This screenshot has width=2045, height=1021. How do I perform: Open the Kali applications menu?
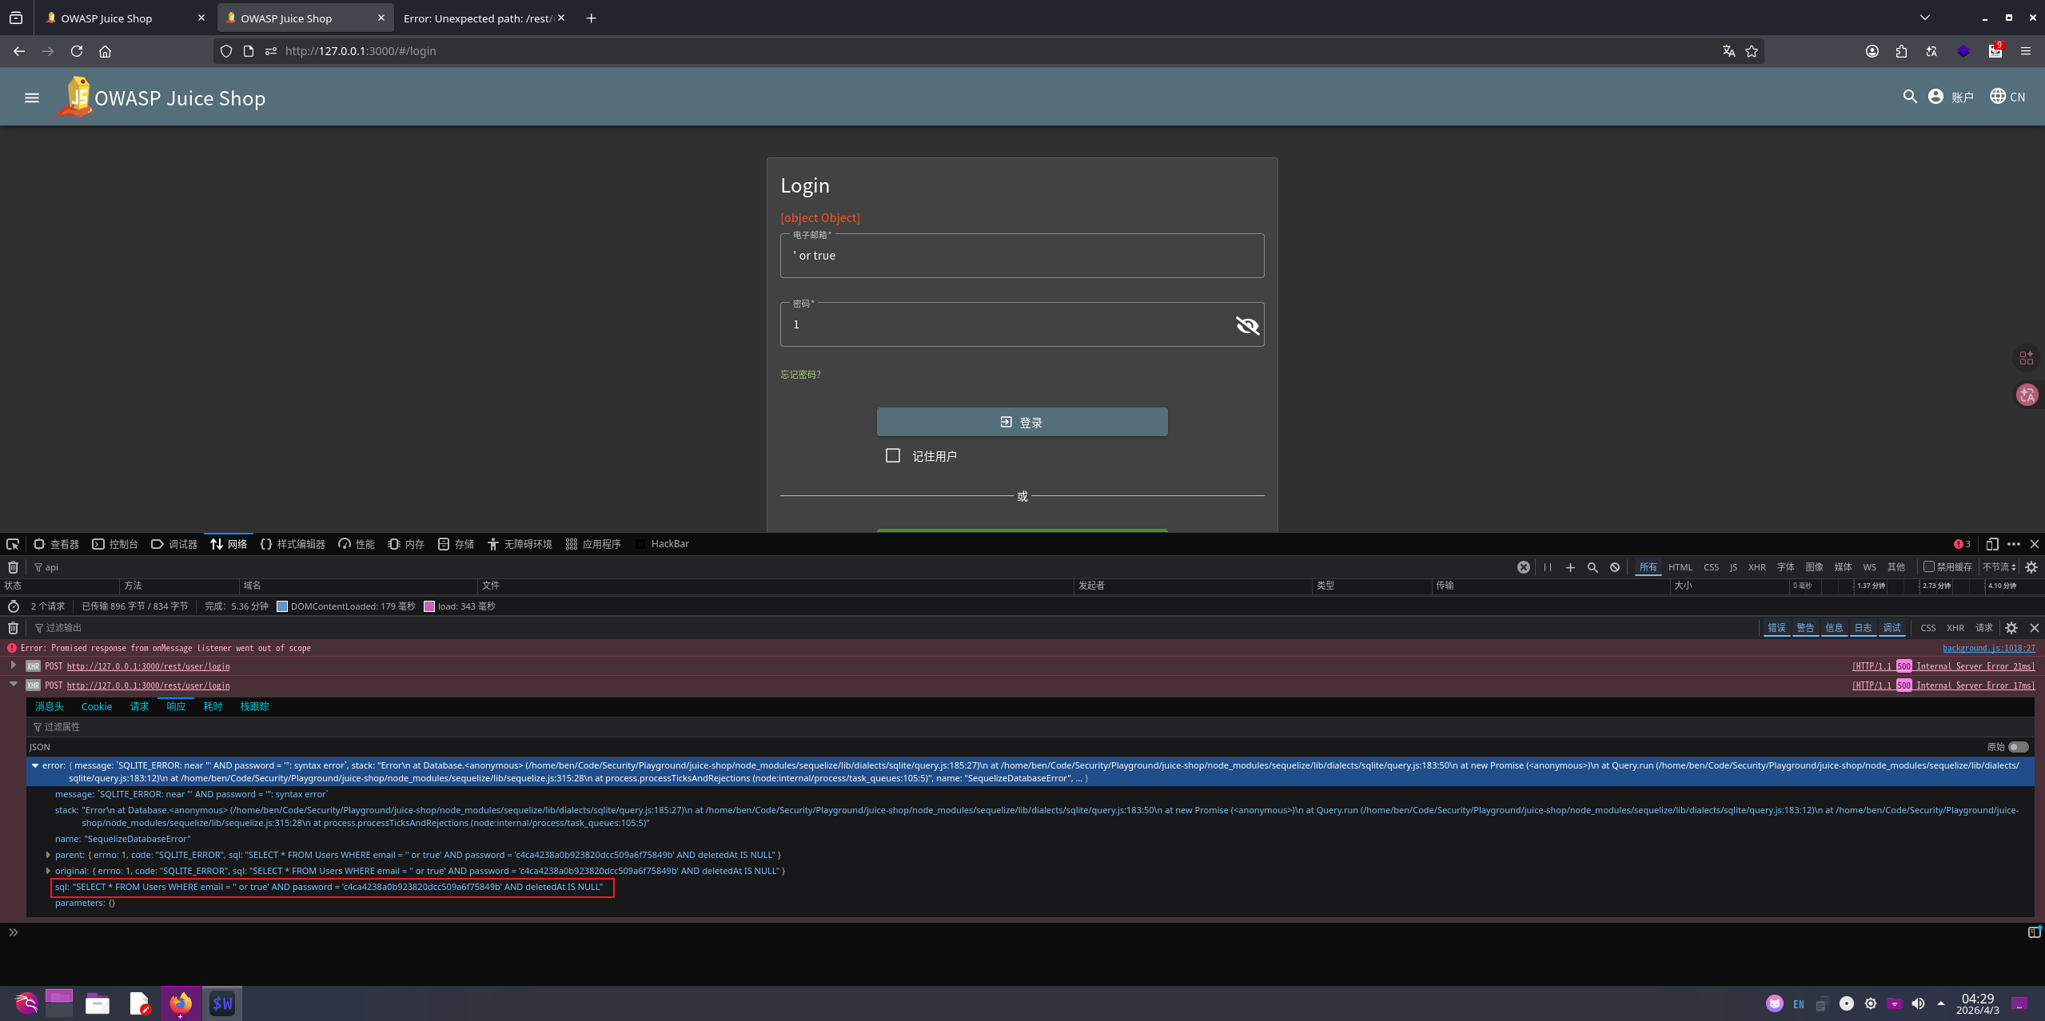(x=26, y=1003)
